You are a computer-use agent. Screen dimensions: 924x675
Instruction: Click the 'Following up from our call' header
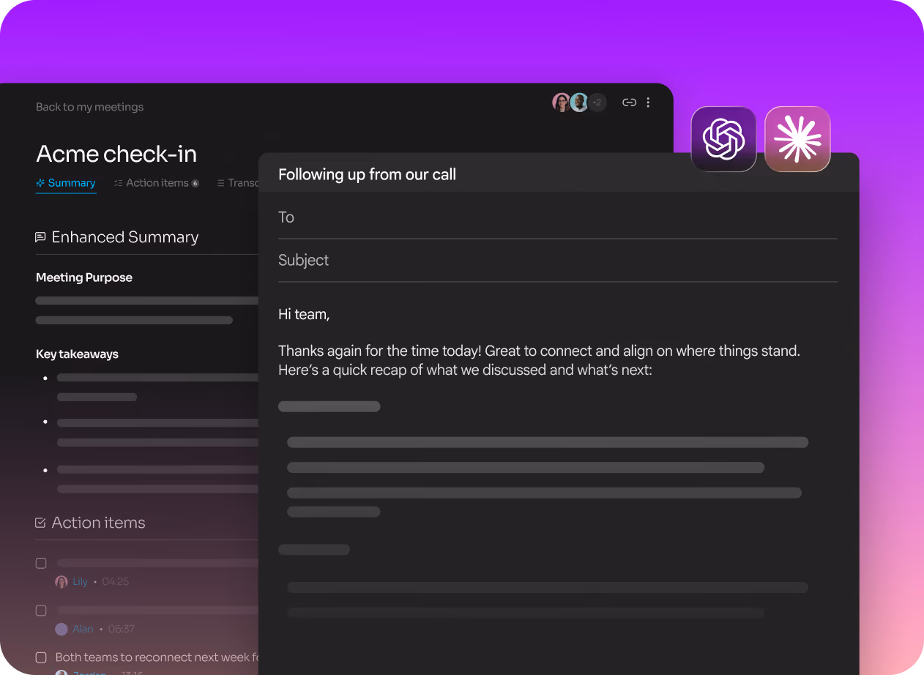click(367, 174)
